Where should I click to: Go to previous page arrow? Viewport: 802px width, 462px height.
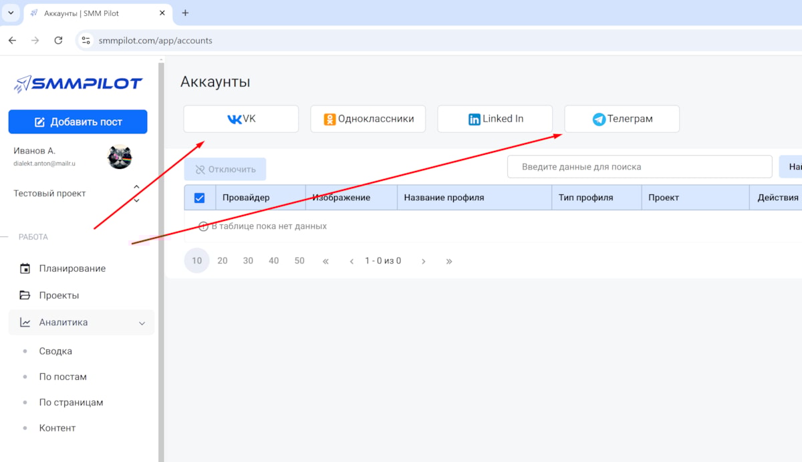[x=352, y=261]
